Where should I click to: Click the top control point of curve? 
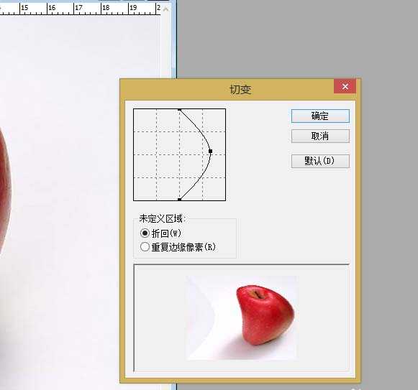click(x=179, y=110)
